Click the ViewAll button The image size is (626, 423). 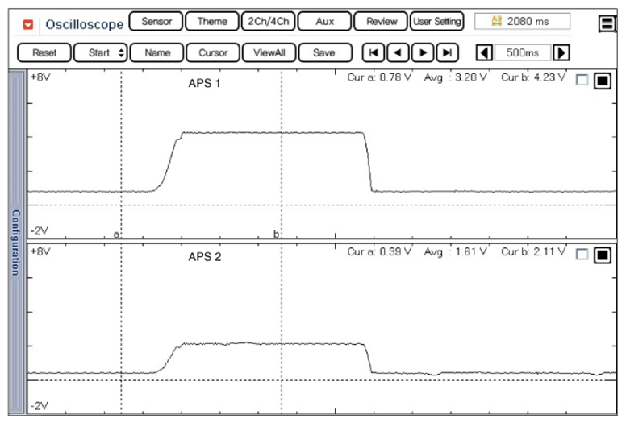[x=269, y=53]
